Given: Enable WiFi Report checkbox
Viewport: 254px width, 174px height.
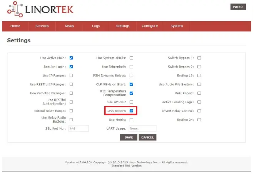Looking at the screenshot, I should pyautogui.click(x=199, y=93).
